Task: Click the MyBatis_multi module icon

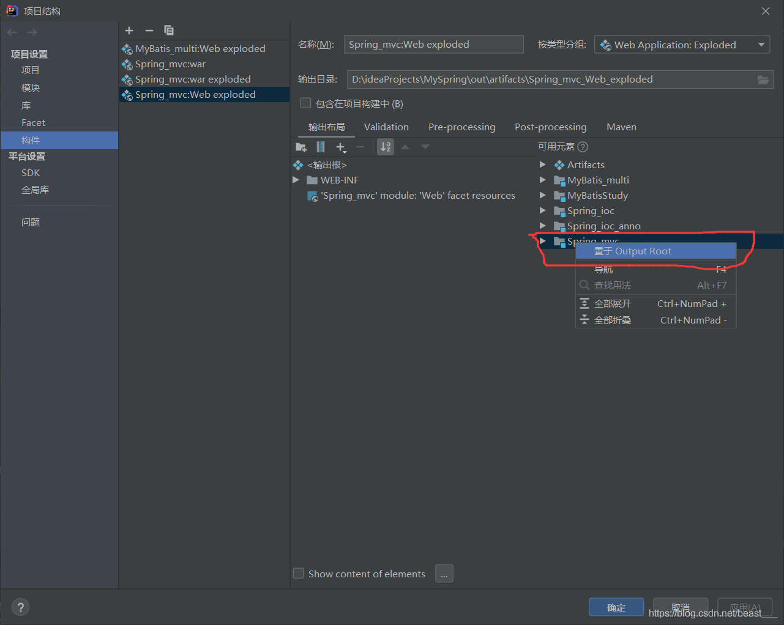Action: click(x=559, y=180)
